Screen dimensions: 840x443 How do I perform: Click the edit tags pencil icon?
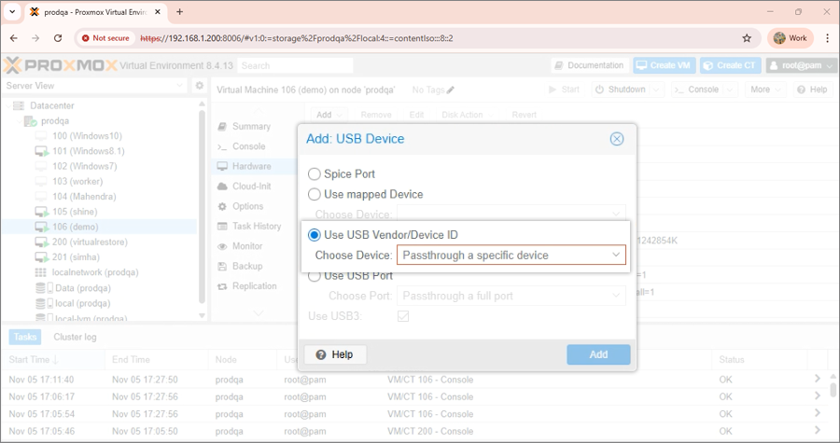tap(451, 90)
